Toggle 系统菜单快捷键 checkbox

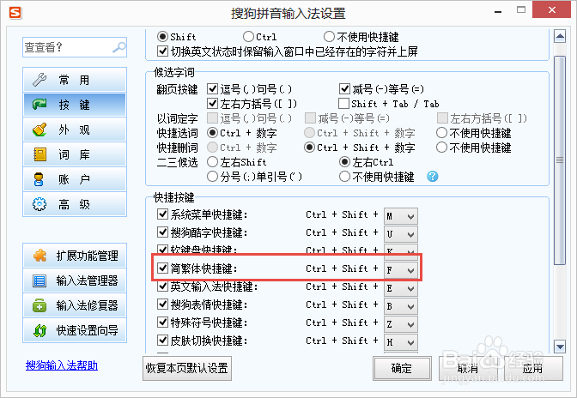[x=162, y=214]
